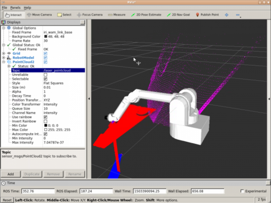Image resolution: width=271 pixels, height=203 pixels.
Task: Disable the Grid display checkbox
Action: [x=46, y=53]
